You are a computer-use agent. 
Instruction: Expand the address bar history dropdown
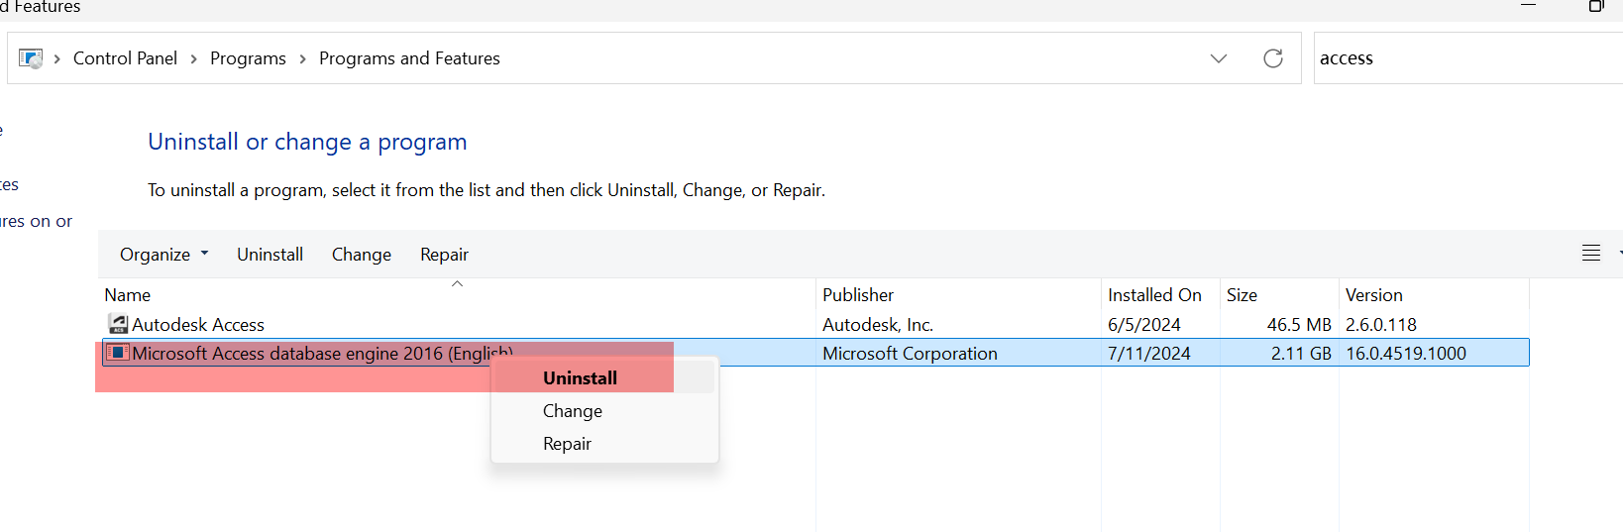1219,58
